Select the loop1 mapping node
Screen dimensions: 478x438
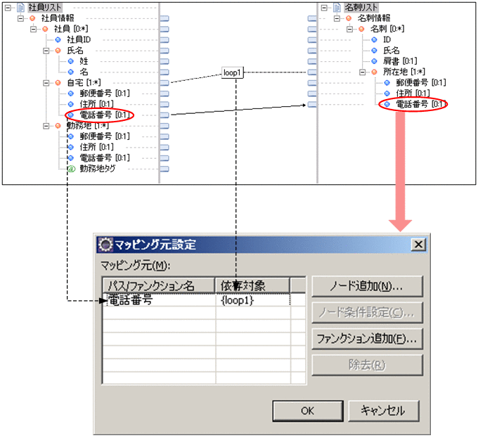(232, 72)
